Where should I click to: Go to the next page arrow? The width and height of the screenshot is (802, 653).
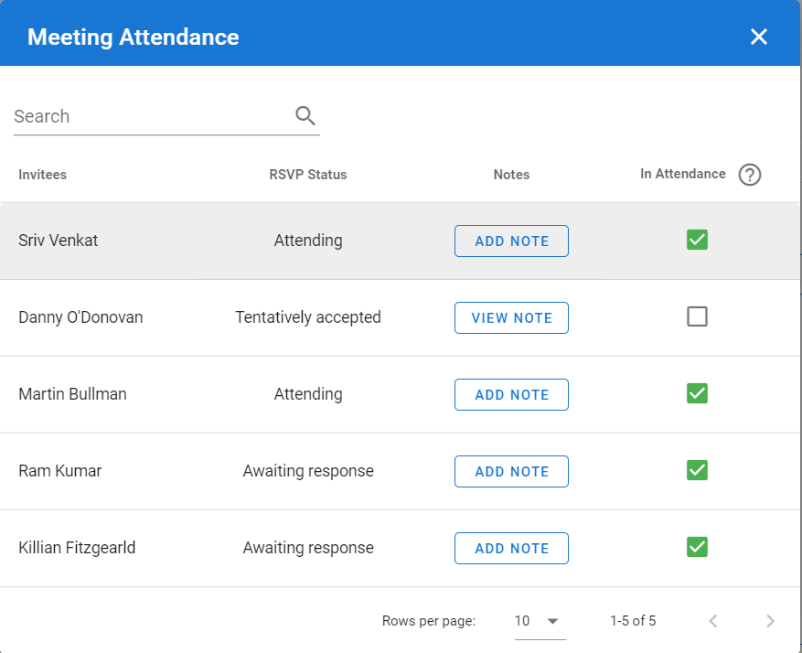click(770, 621)
